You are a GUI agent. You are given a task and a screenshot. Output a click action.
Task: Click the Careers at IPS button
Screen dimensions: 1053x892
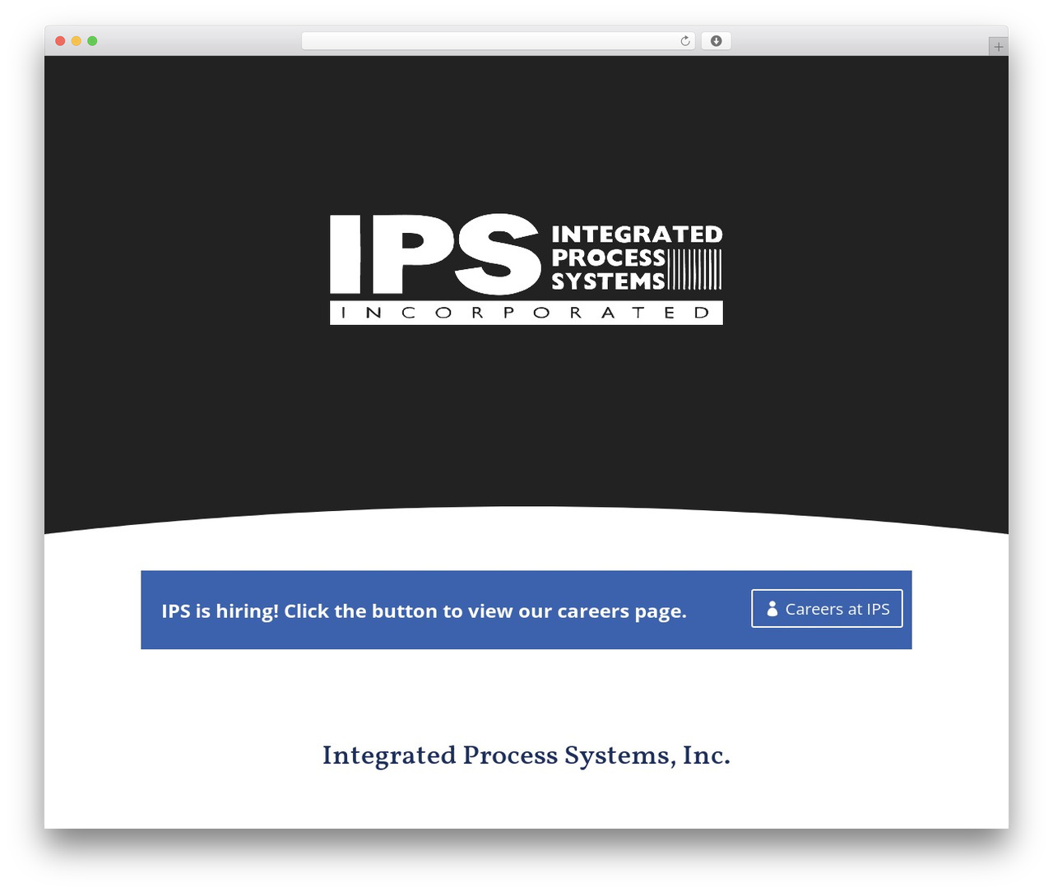pos(827,608)
